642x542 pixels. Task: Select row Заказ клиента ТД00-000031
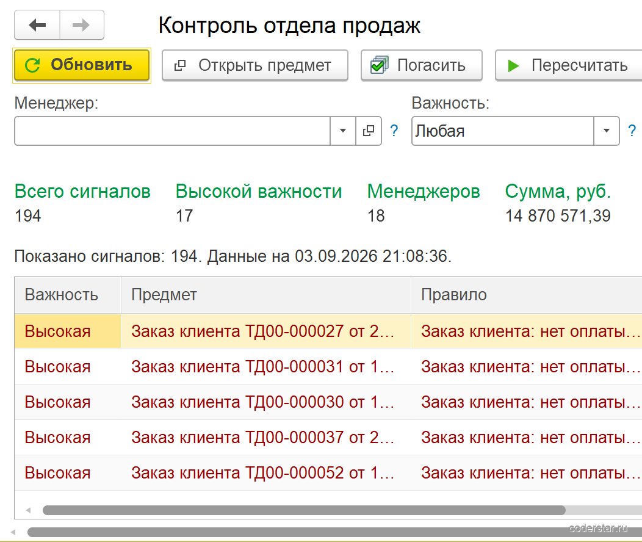(x=328, y=367)
